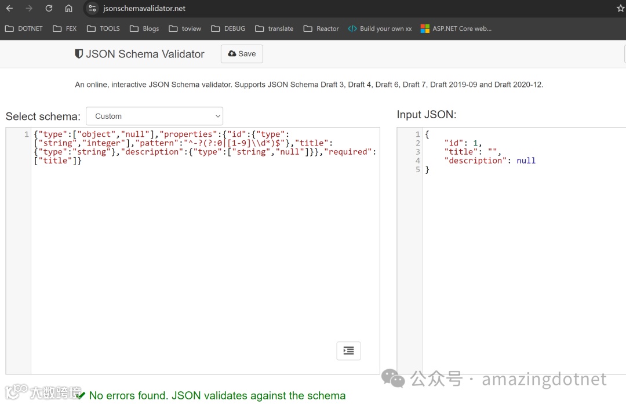Image resolution: width=626 pixels, height=404 pixels.
Task: Save the schema with the Save button
Action: pyautogui.click(x=242, y=54)
